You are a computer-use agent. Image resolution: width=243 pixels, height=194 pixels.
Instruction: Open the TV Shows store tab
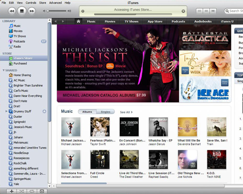click(x=131, y=21)
